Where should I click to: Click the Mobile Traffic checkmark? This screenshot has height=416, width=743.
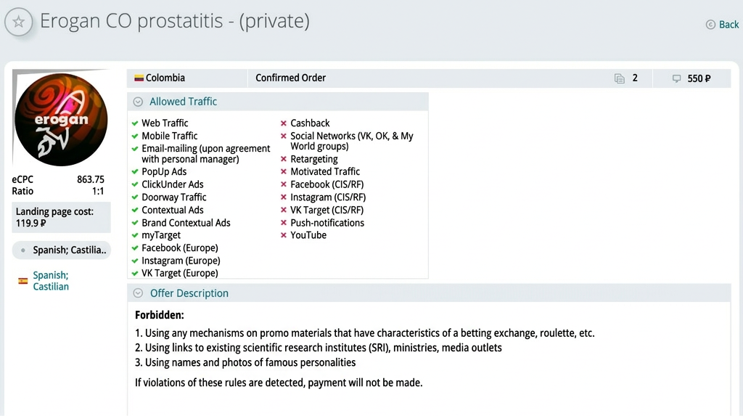(135, 136)
